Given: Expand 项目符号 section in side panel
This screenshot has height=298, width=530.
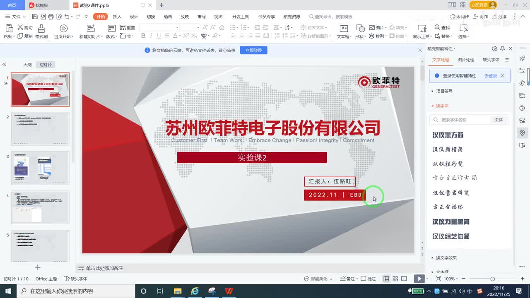Looking at the screenshot, I should tap(442, 91).
